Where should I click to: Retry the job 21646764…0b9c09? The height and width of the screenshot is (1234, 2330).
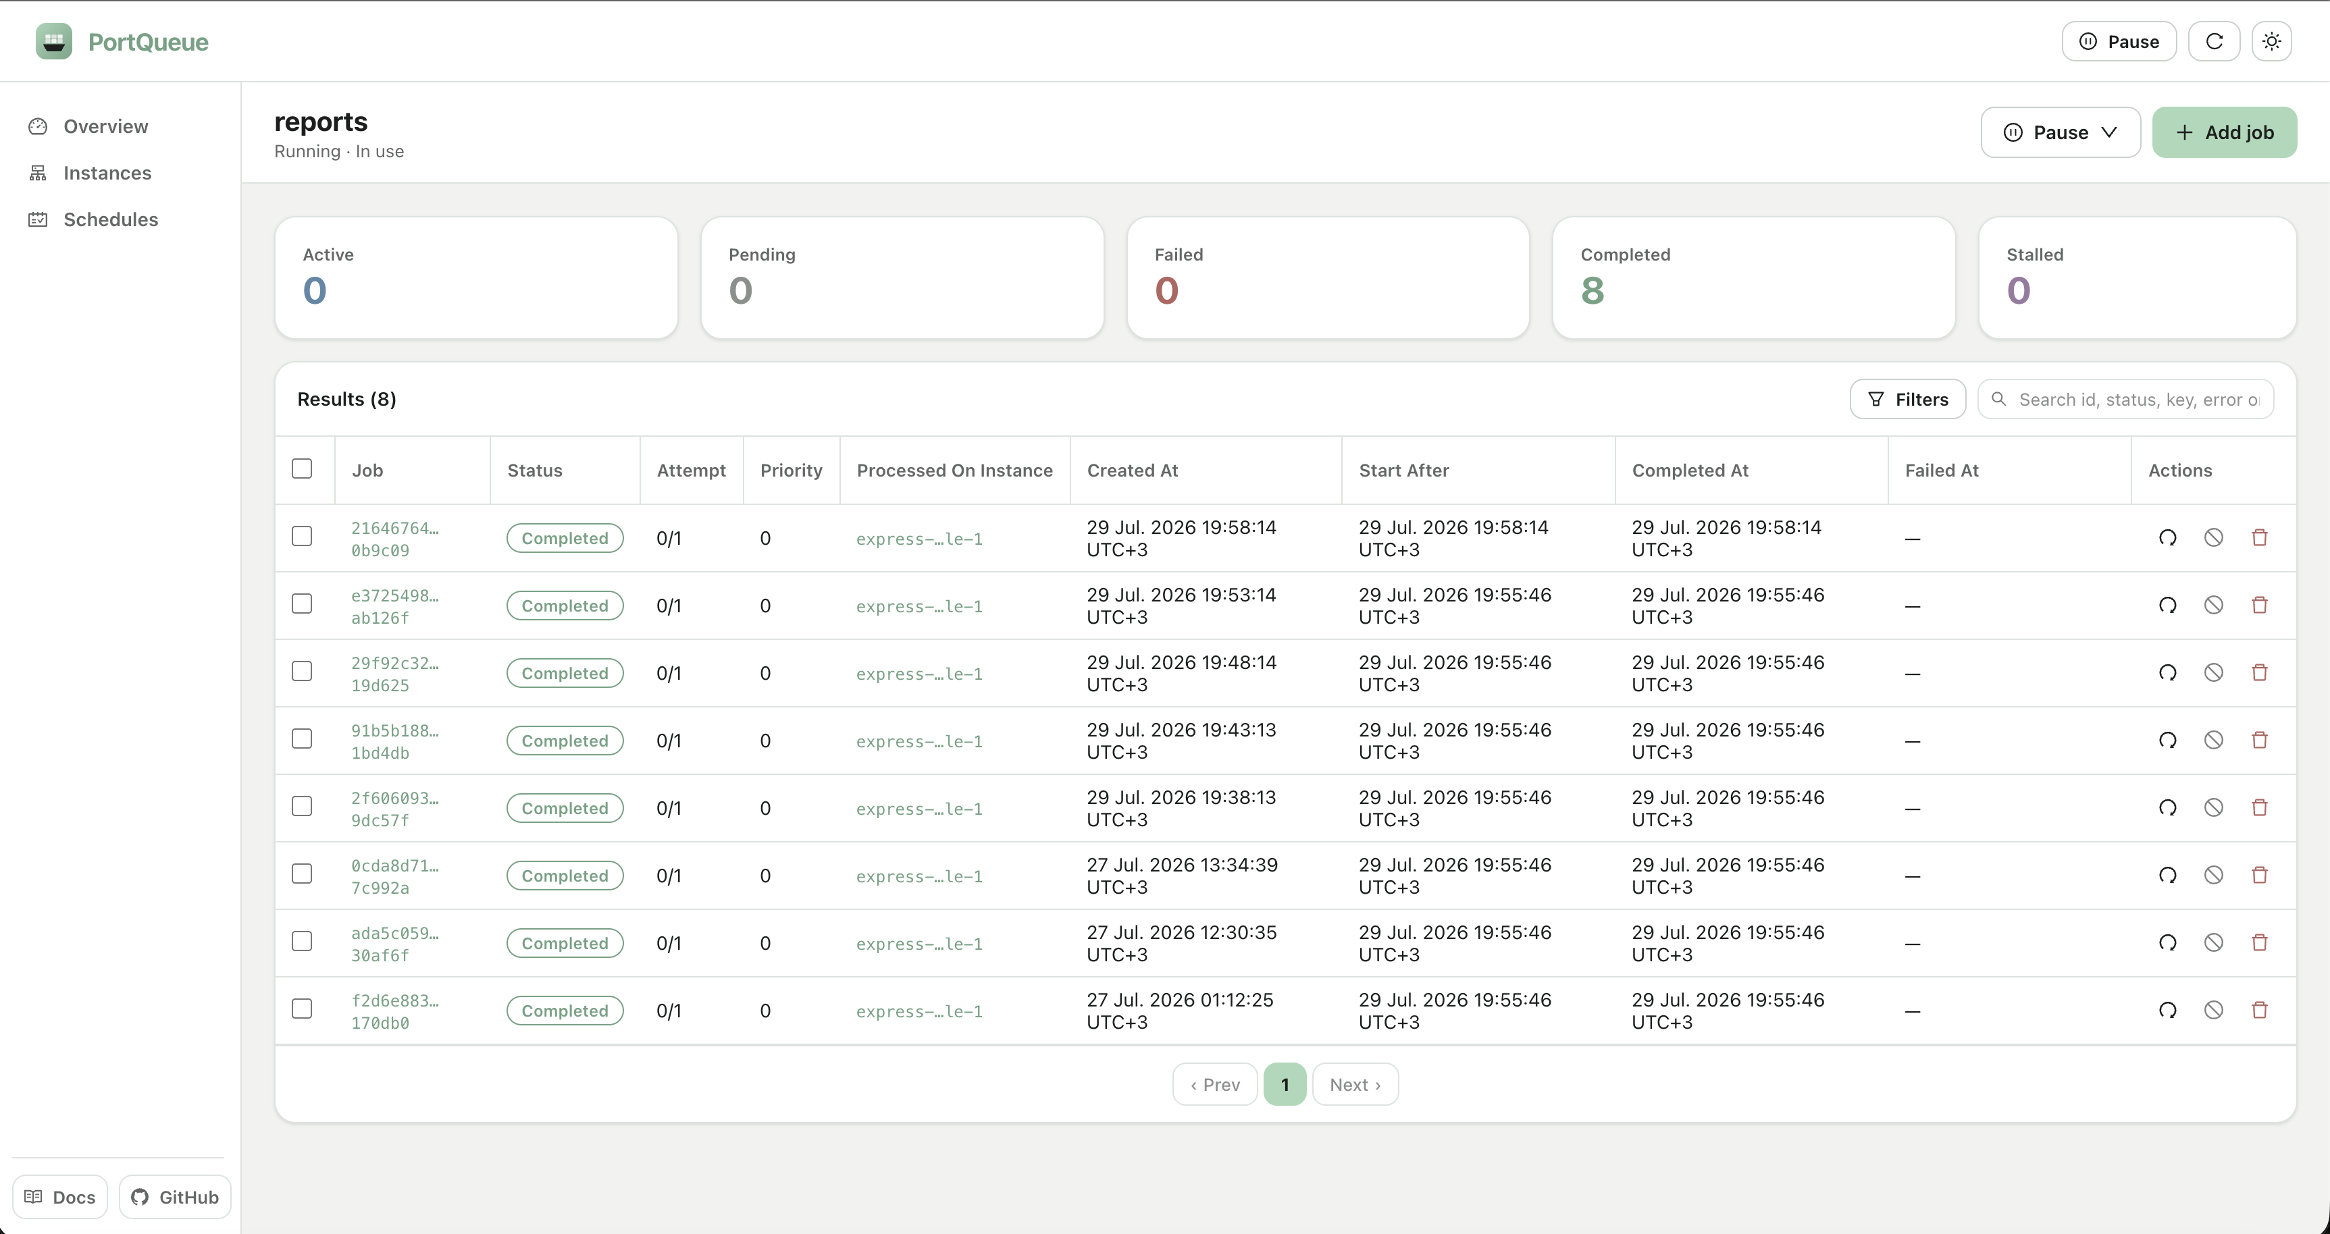tap(2167, 538)
